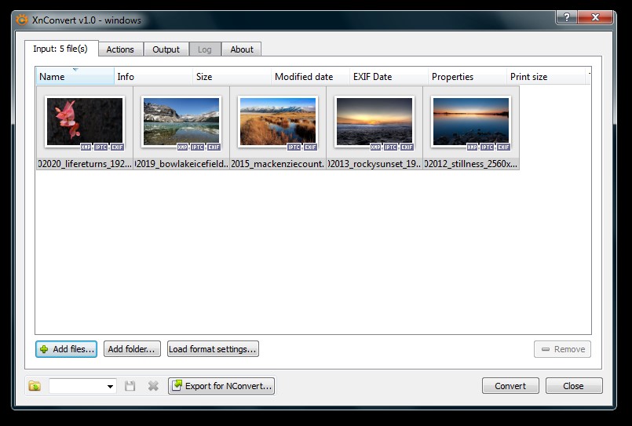Image resolution: width=632 pixels, height=426 pixels.
Task: Start conversion with the Convert button
Action: (510, 386)
